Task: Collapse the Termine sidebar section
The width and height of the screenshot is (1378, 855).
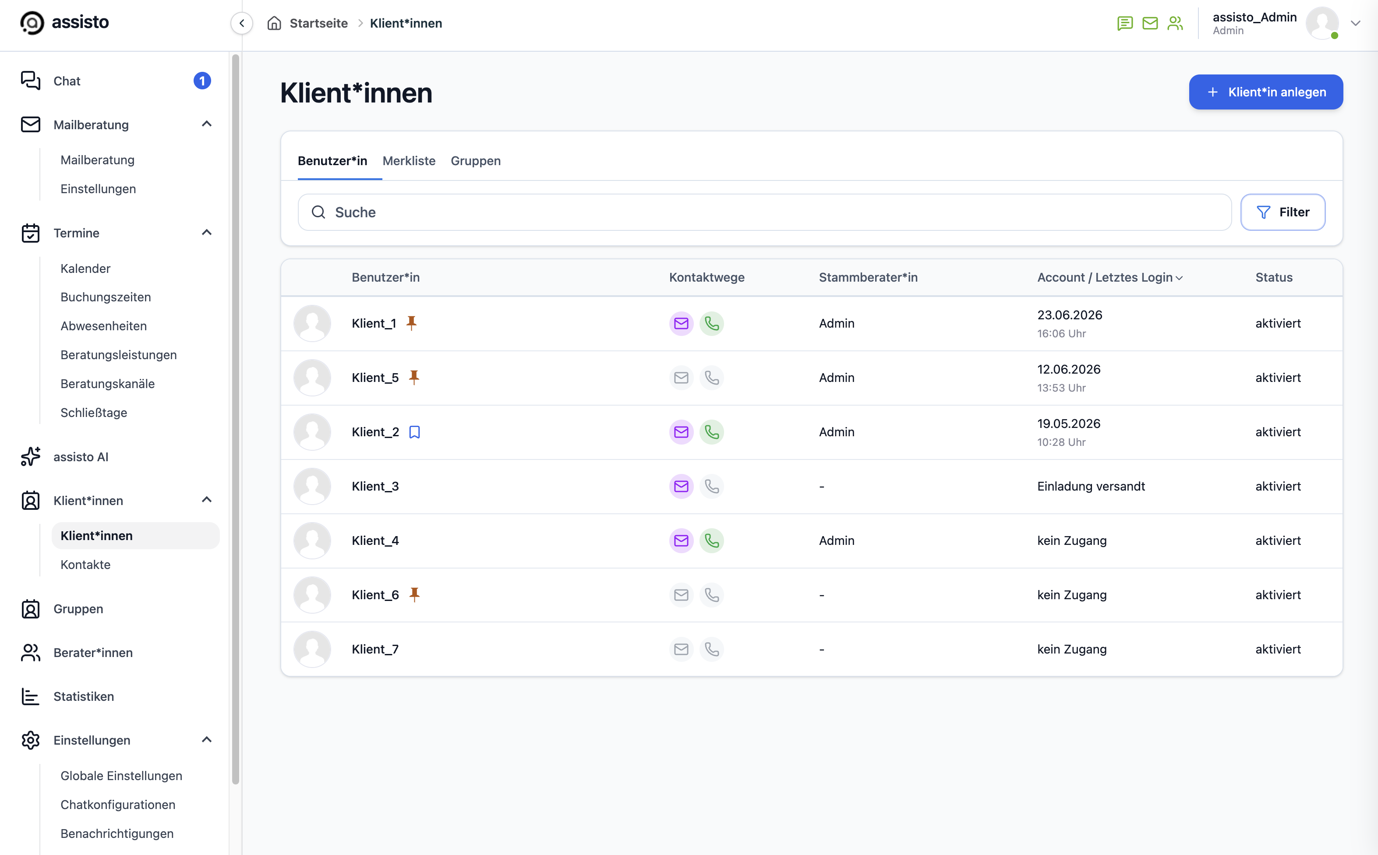Action: point(206,233)
